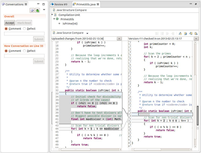The height and width of the screenshot is (153, 201).
Task: Click the Compilation Unit file icon
Action: click(55, 15)
